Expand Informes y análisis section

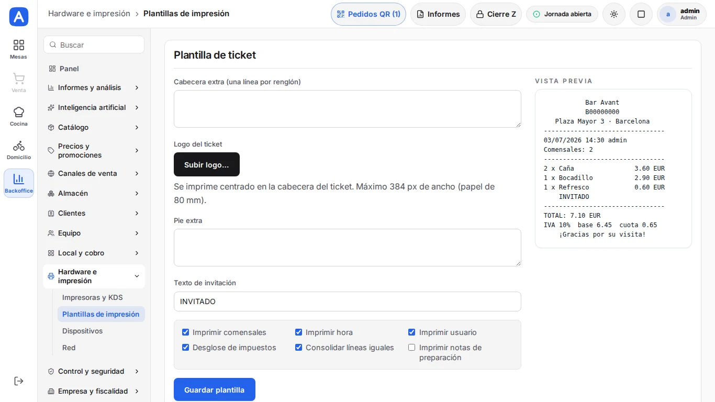pyautogui.click(x=94, y=87)
